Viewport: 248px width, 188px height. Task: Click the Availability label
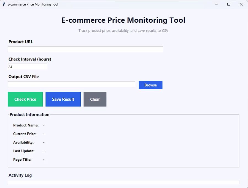coord(23,142)
